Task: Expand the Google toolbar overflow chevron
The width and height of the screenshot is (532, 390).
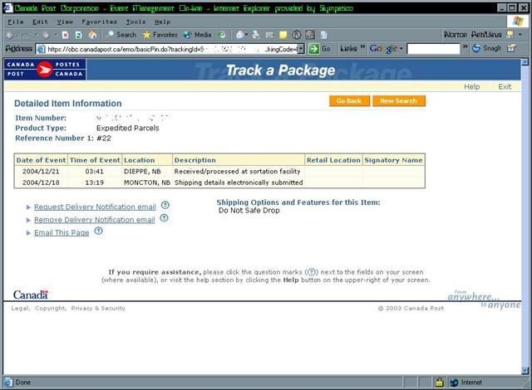Action: [465, 46]
